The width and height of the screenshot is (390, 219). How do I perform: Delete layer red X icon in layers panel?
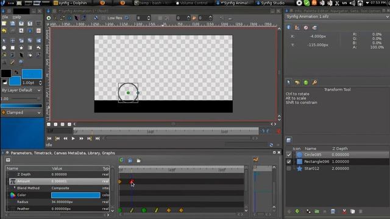tap(344, 211)
